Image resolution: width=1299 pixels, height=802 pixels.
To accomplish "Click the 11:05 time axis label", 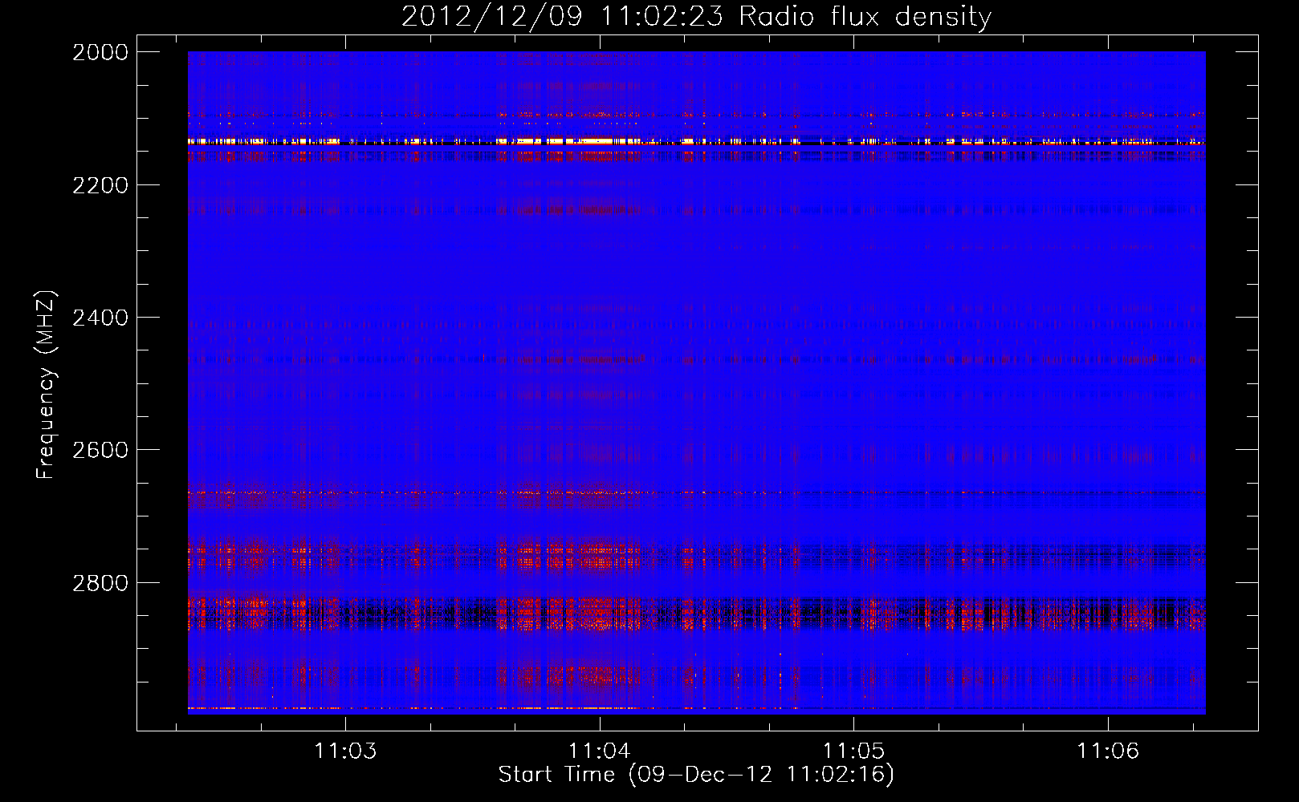I will [x=853, y=751].
